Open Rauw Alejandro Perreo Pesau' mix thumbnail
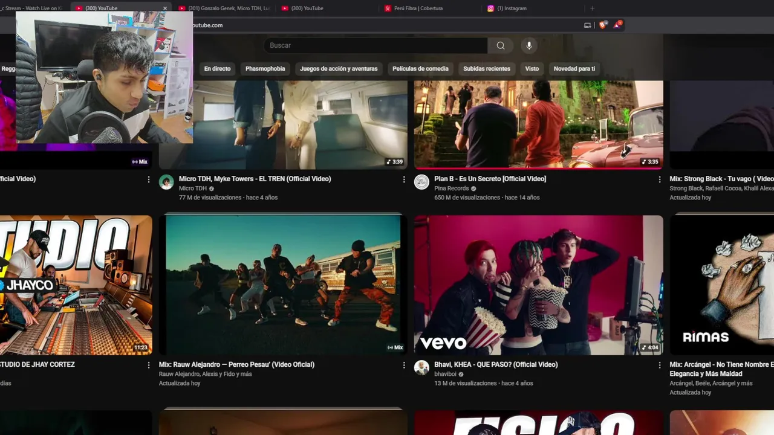The width and height of the screenshot is (774, 435). (283, 285)
